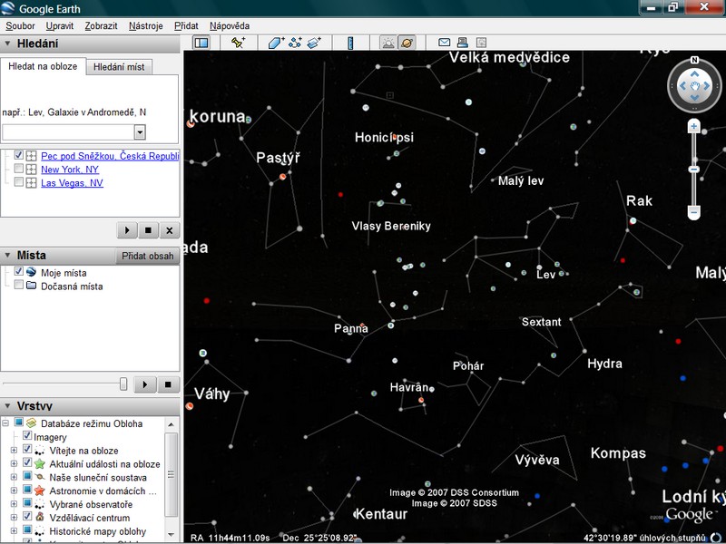Screen dimensions: 726x544
Task: Open the search history dropdown arrow
Action: [140, 132]
